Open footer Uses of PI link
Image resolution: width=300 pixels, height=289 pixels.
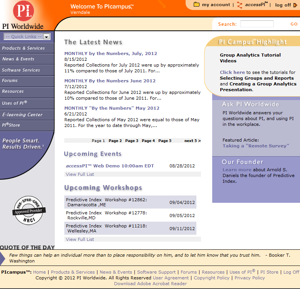click(242, 272)
